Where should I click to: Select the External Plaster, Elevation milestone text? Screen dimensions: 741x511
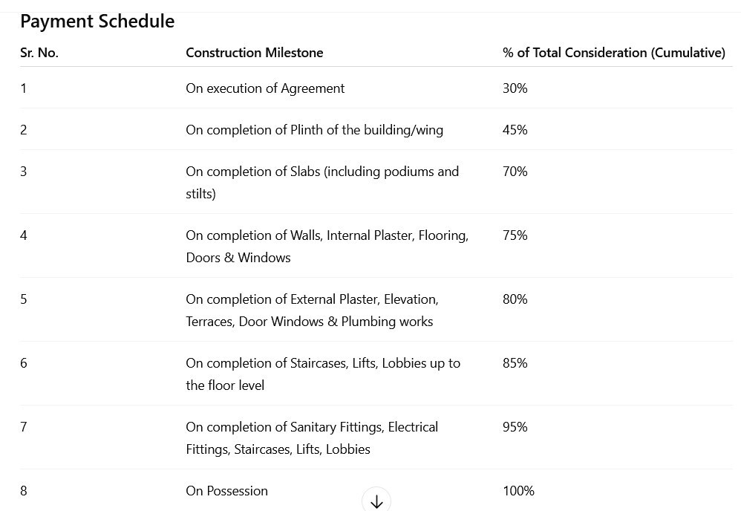point(312,310)
